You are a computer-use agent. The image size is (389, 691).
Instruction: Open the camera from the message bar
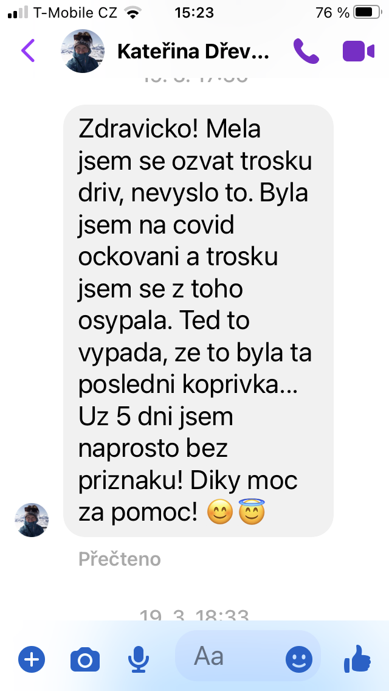click(85, 660)
